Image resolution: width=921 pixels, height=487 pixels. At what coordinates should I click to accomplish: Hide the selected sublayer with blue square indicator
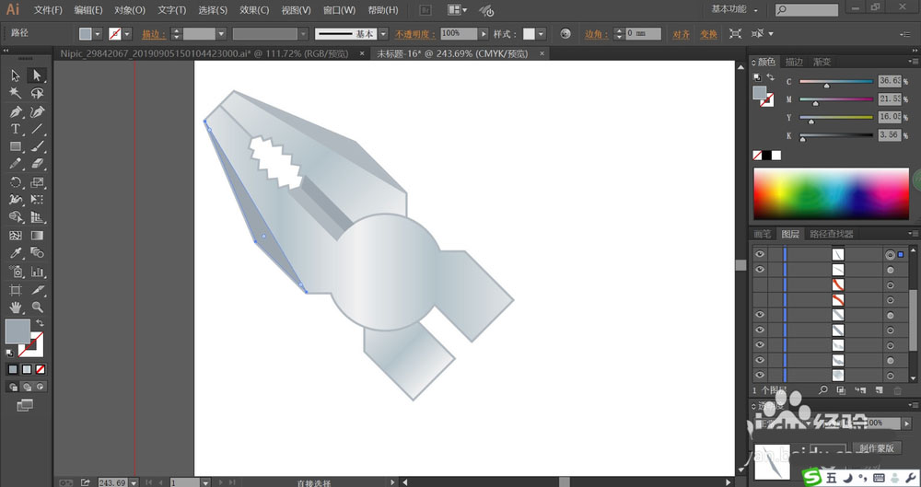(760, 254)
